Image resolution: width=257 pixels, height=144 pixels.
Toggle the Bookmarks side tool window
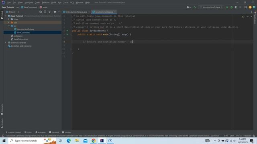(2, 109)
